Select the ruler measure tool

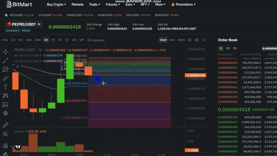(6, 125)
